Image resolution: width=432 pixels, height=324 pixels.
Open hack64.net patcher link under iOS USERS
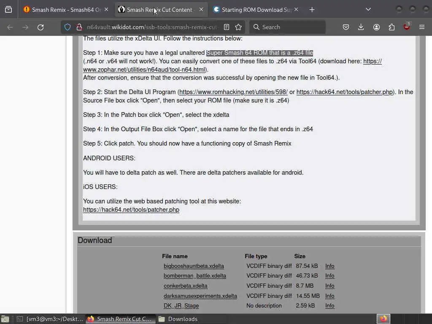pyautogui.click(x=131, y=210)
